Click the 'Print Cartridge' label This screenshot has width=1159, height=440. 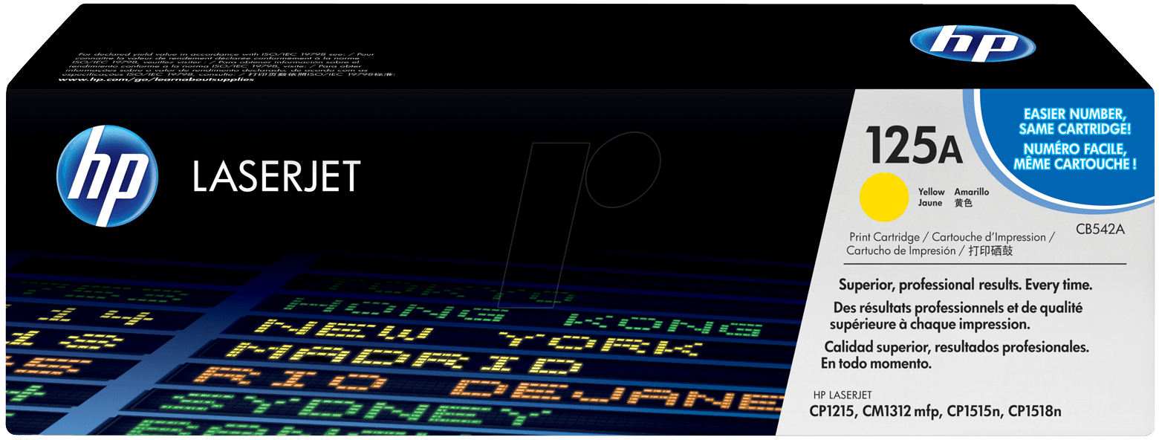(x=884, y=237)
